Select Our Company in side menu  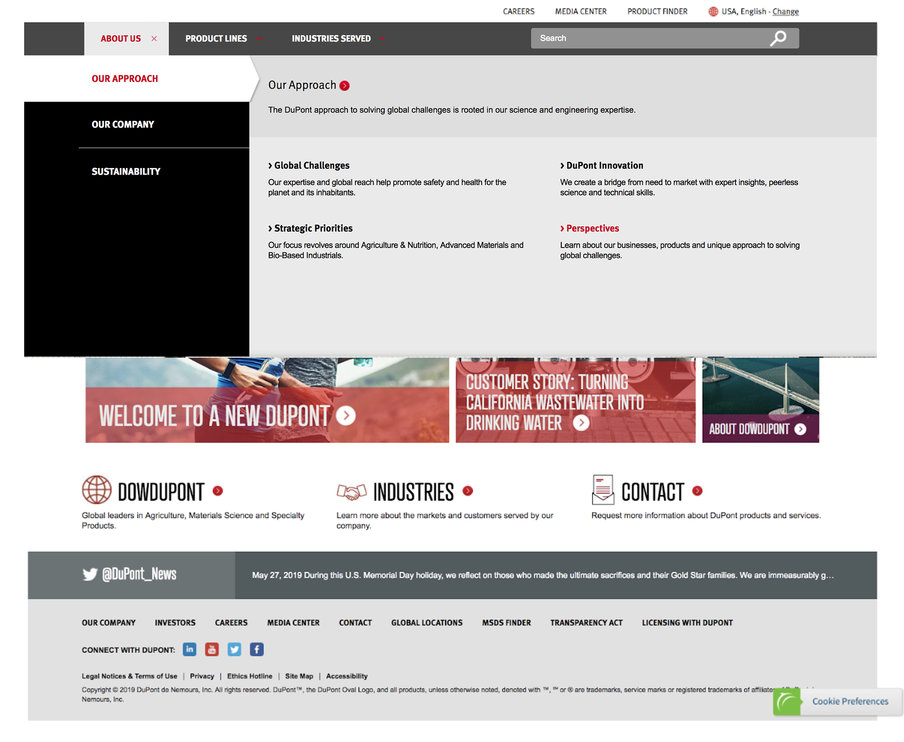click(x=123, y=124)
